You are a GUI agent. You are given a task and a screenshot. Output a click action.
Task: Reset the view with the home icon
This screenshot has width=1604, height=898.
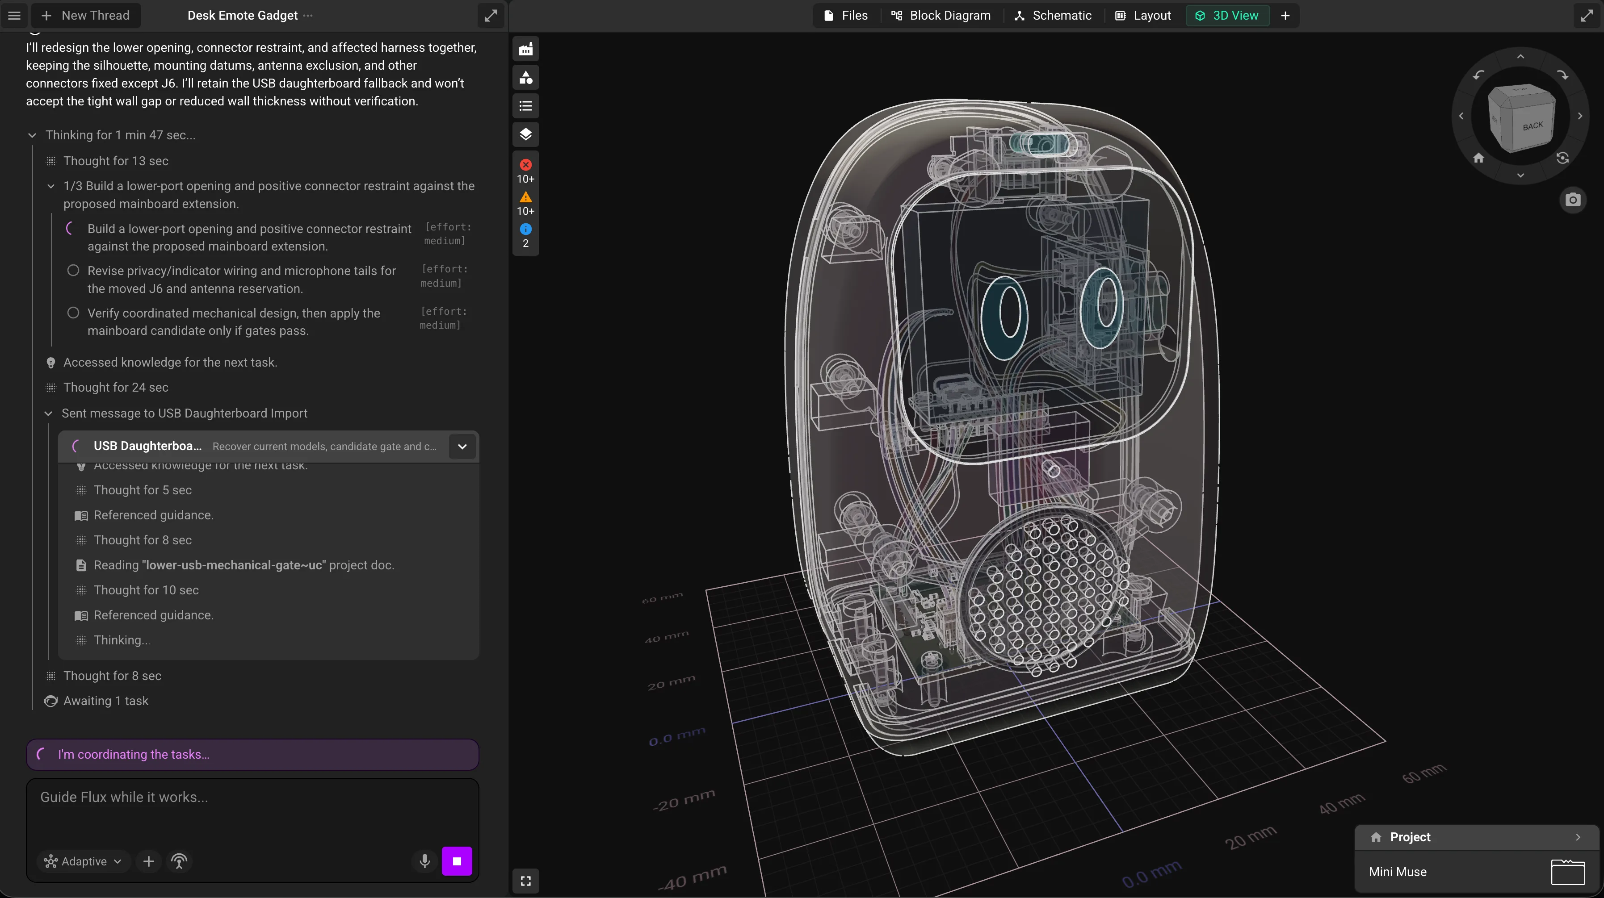pos(1479,158)
